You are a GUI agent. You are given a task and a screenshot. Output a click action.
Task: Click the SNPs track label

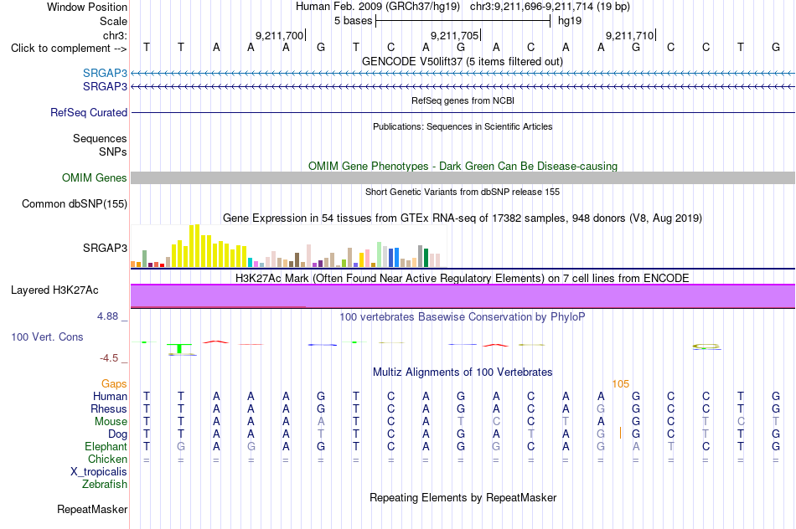pos(113,152)
